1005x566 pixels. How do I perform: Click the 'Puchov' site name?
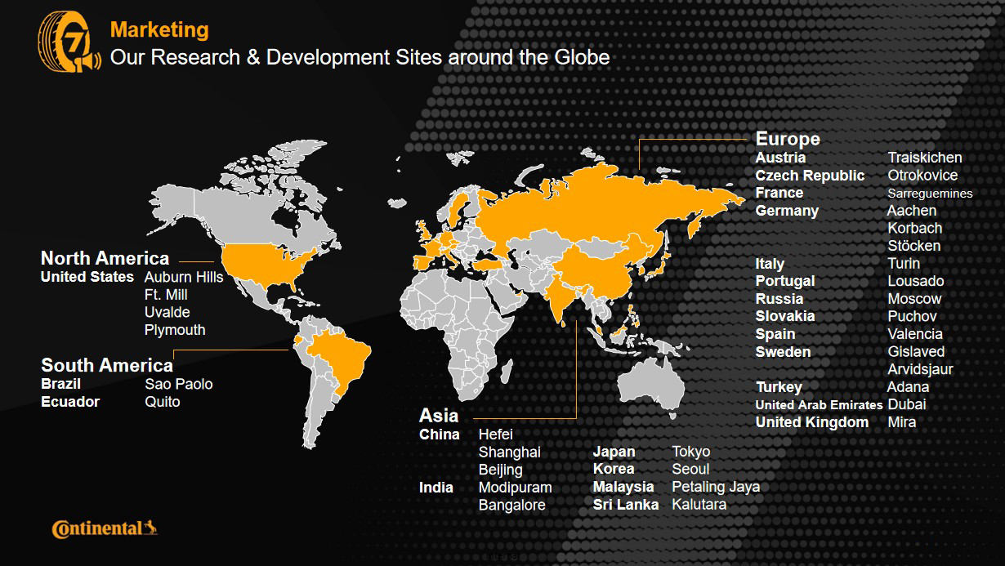pos(913,316)
